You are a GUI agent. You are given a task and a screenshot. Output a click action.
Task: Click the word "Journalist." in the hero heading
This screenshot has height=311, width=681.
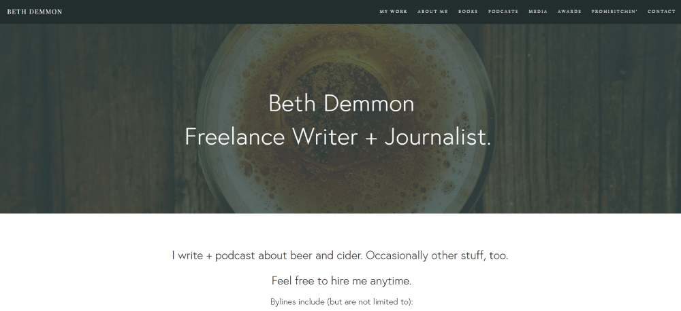point(437,136)
